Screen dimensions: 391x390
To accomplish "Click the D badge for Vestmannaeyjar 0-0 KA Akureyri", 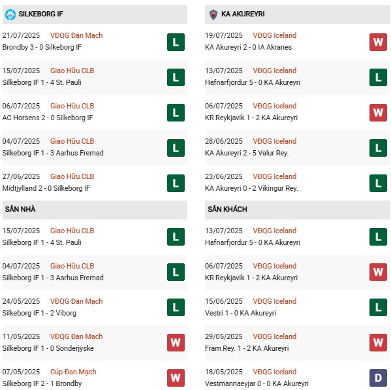I will click(378, 378).
